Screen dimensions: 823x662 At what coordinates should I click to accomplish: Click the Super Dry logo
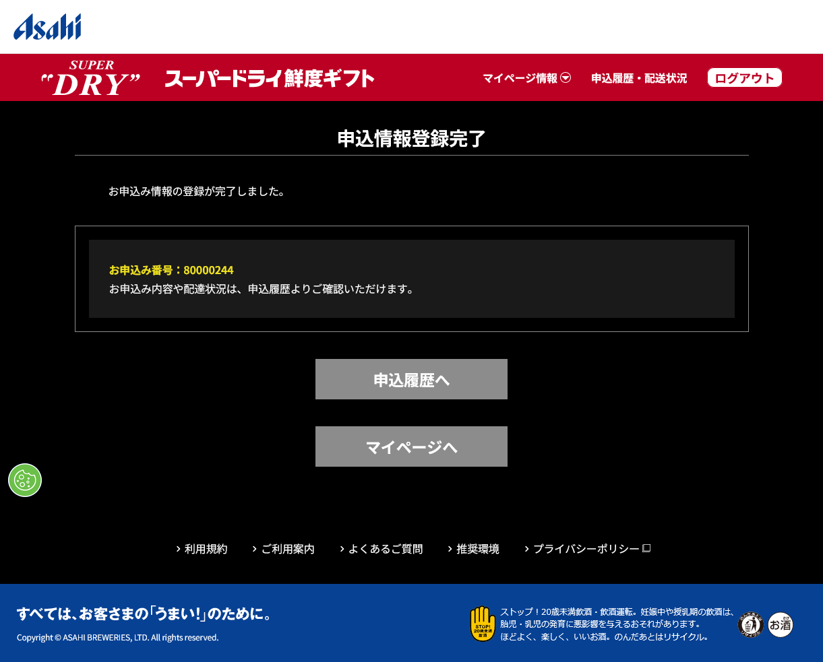(91, 78)
